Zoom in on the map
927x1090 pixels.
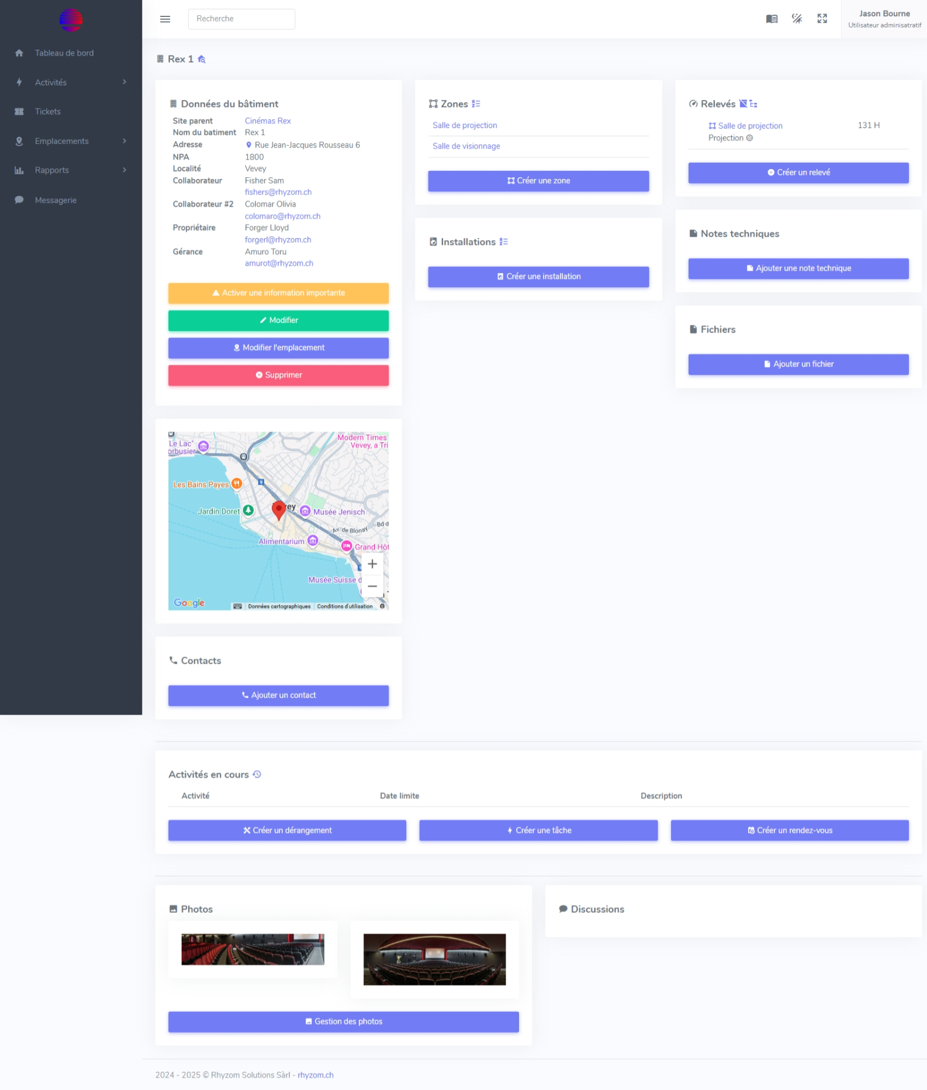tap(372, 564)
